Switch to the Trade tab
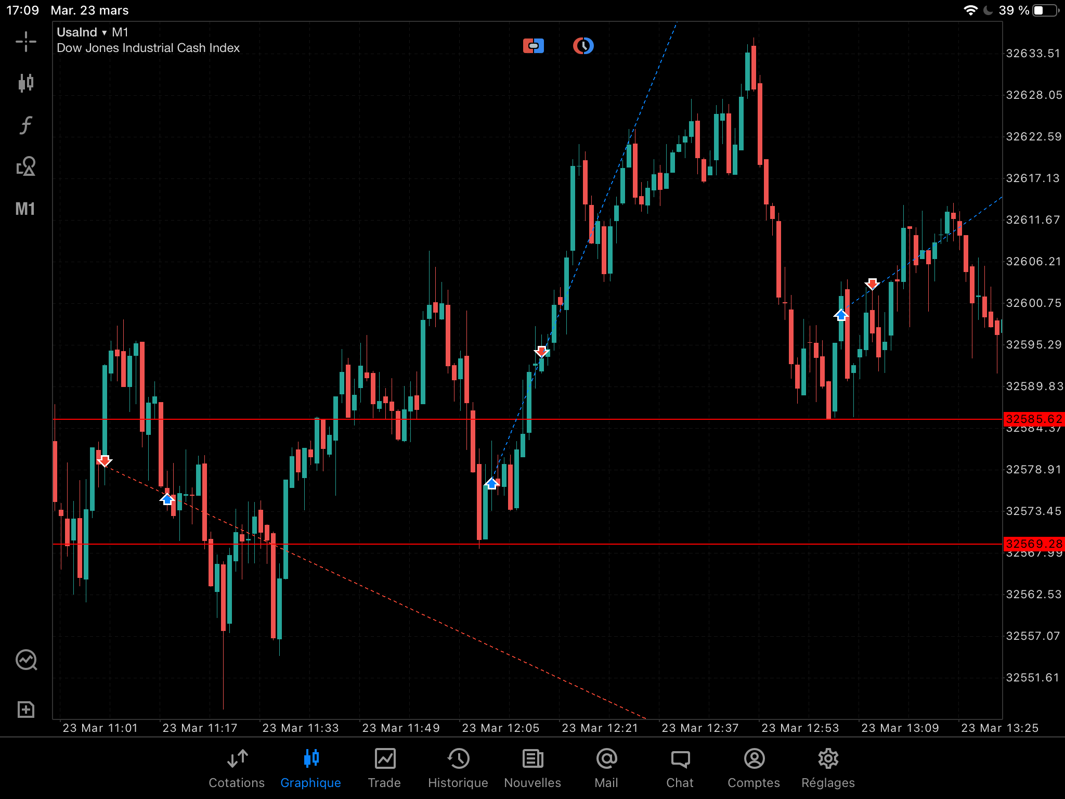The height and width of the screenshot is (799, 1065). tap(384, 769)
